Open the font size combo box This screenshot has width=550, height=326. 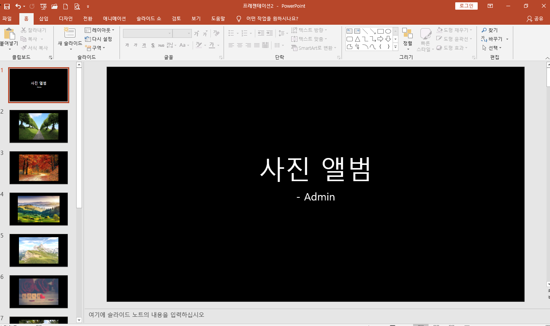point(182,34)
